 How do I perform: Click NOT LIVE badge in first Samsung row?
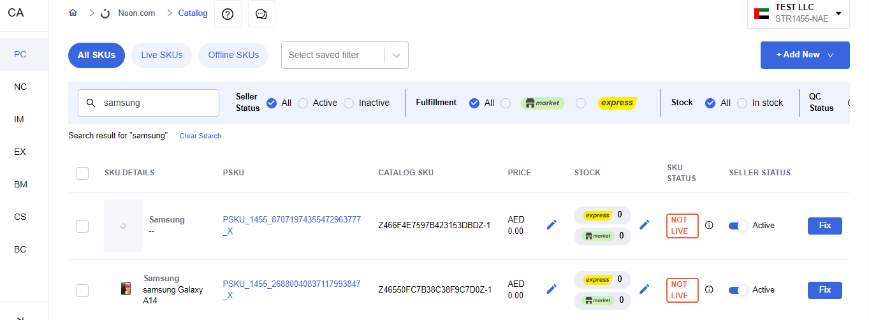682,226
